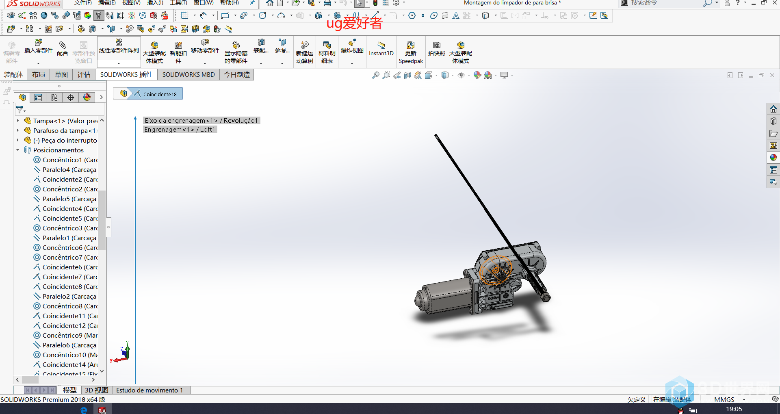Open unit system MMGS dropdown in status bar
780x414 pixels.
pos(744,399)
